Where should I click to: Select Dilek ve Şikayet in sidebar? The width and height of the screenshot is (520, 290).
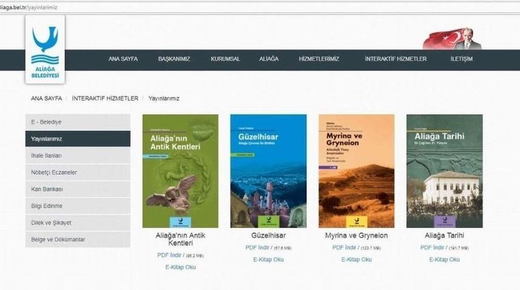pos(78,223)
